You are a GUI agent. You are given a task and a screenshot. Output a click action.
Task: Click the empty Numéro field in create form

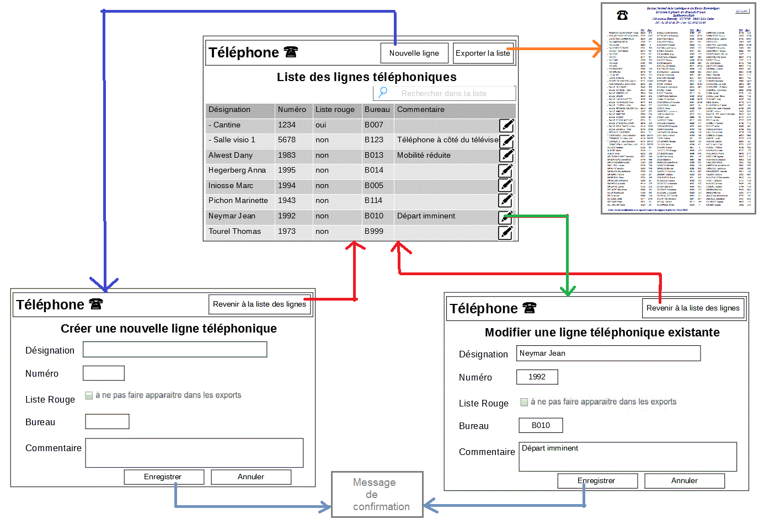(104, 373)
